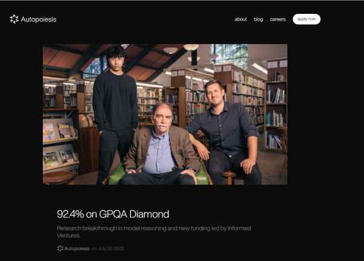Click the stained glass window in photo
This screenshot has width=364, height=261.
(231, 54)
